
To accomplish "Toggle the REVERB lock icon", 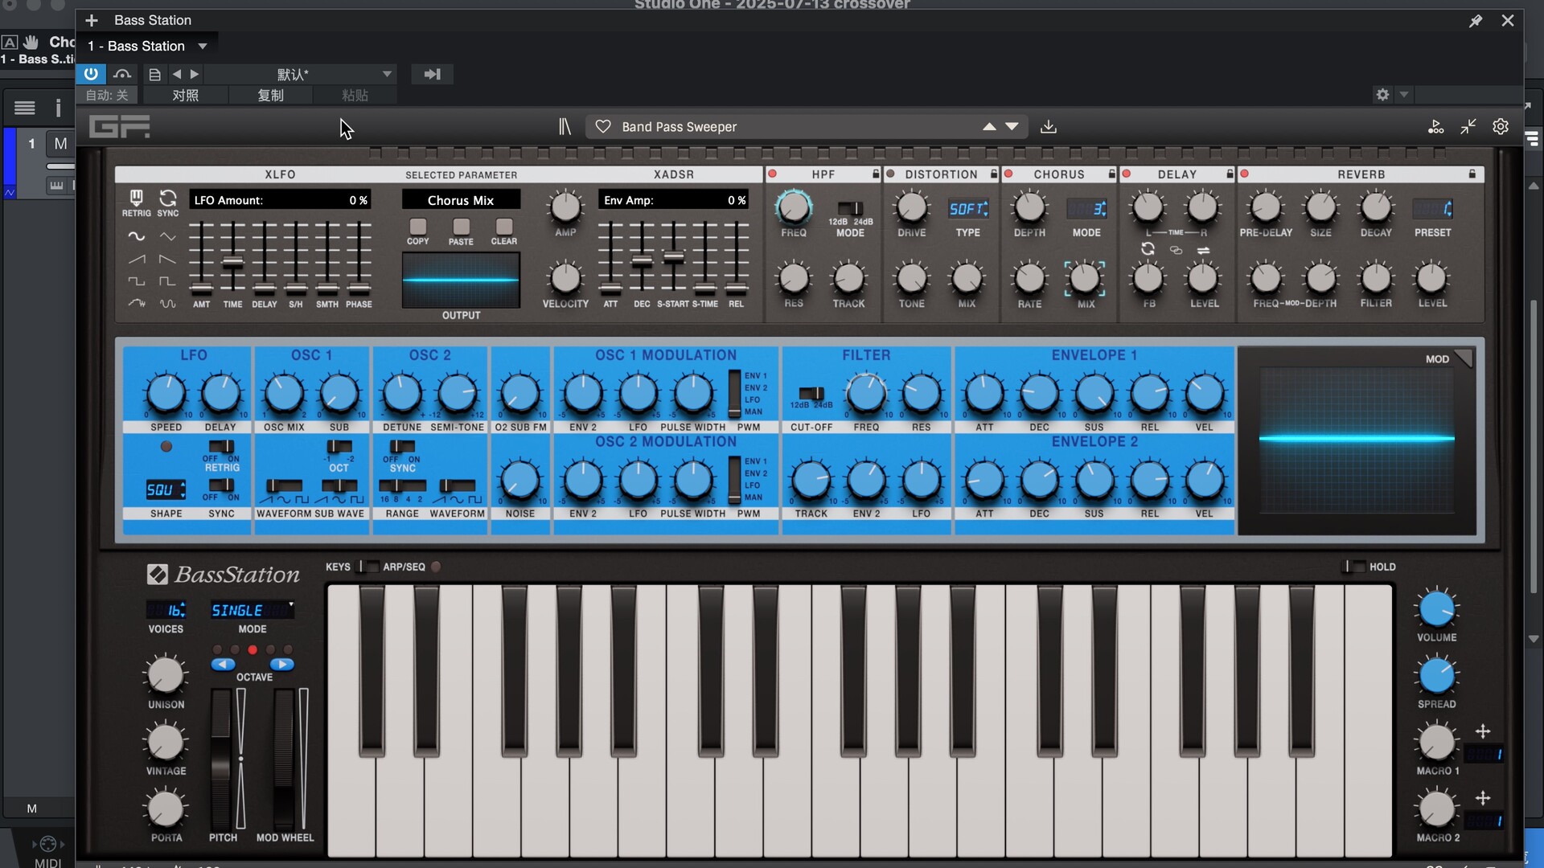I will click(1472, 174).
